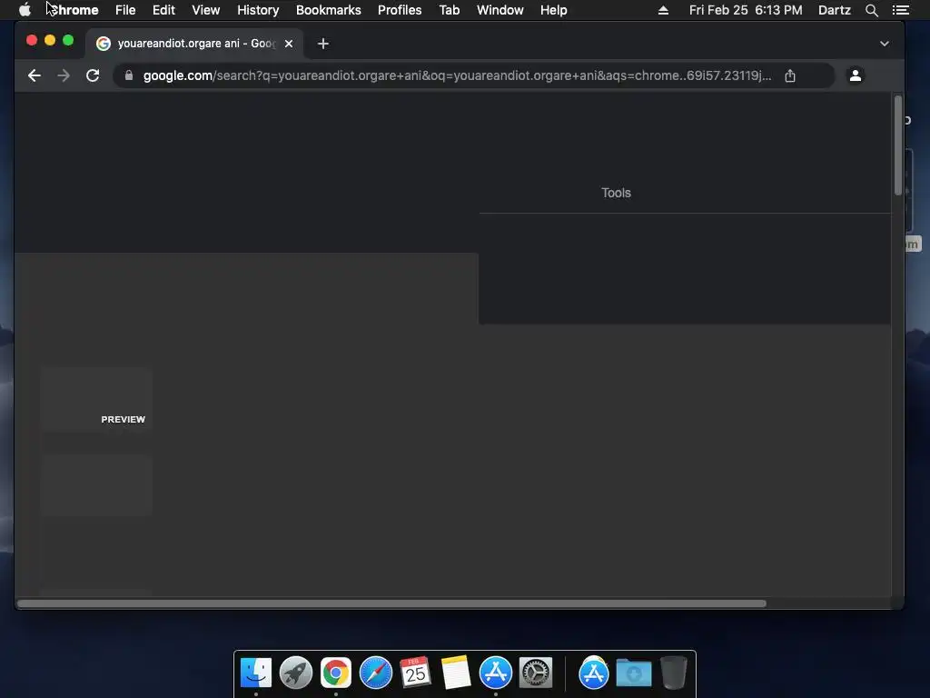The height and width of the screenshot is (698, 930).
Task: Open a new tab with plus button
Action: click(x=322, y=44)
